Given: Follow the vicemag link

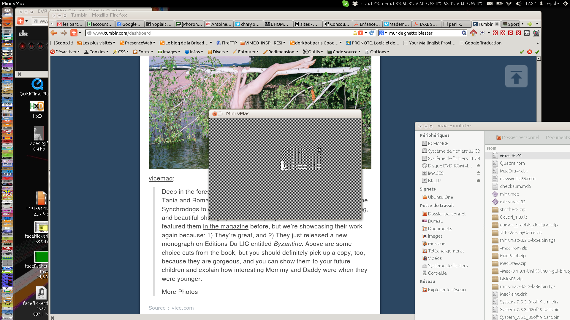Looking at the screenshot, I should click(x=160, y=178).
